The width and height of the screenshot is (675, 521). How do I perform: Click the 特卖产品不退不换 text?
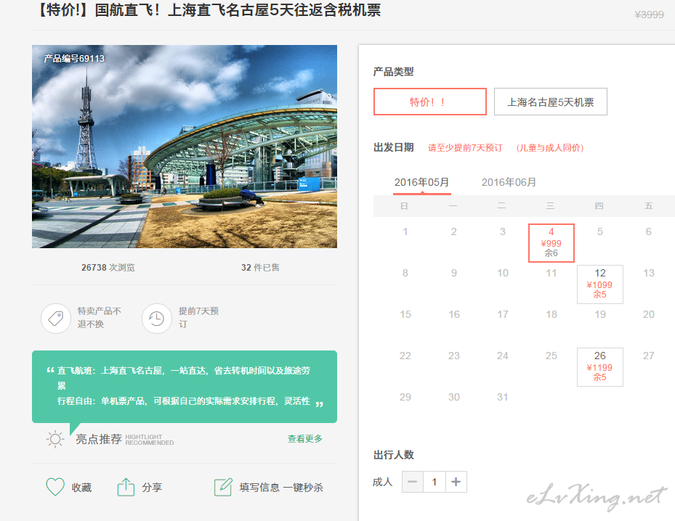pyautogui.click(x=100, y=317)
